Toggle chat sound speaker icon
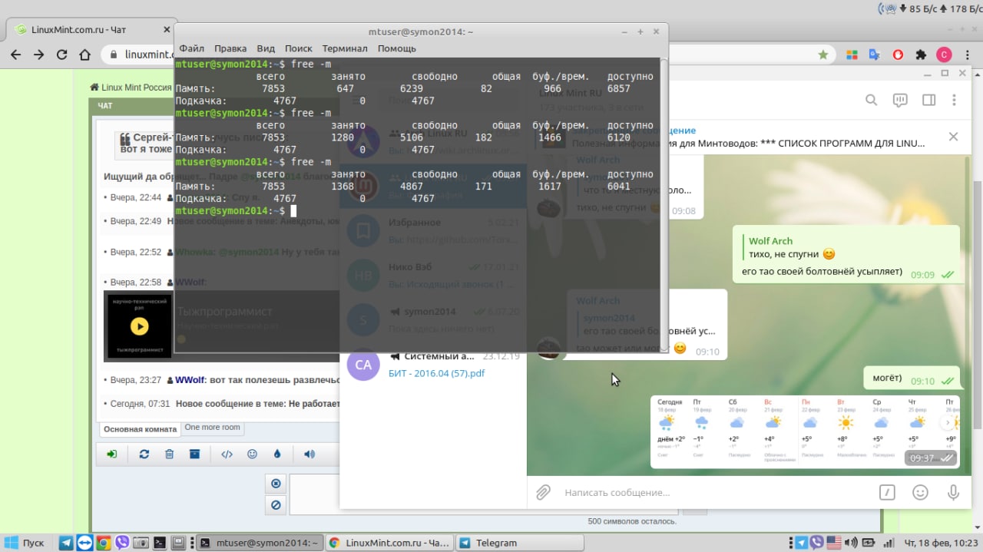The image size is (983, 552). tap(309, 454)
